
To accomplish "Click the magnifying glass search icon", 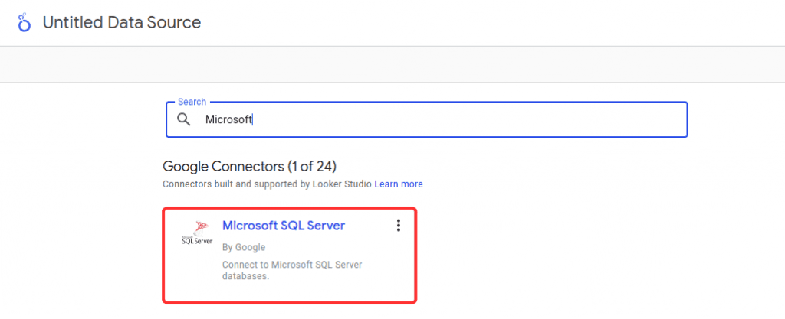I will pos(184,119).
